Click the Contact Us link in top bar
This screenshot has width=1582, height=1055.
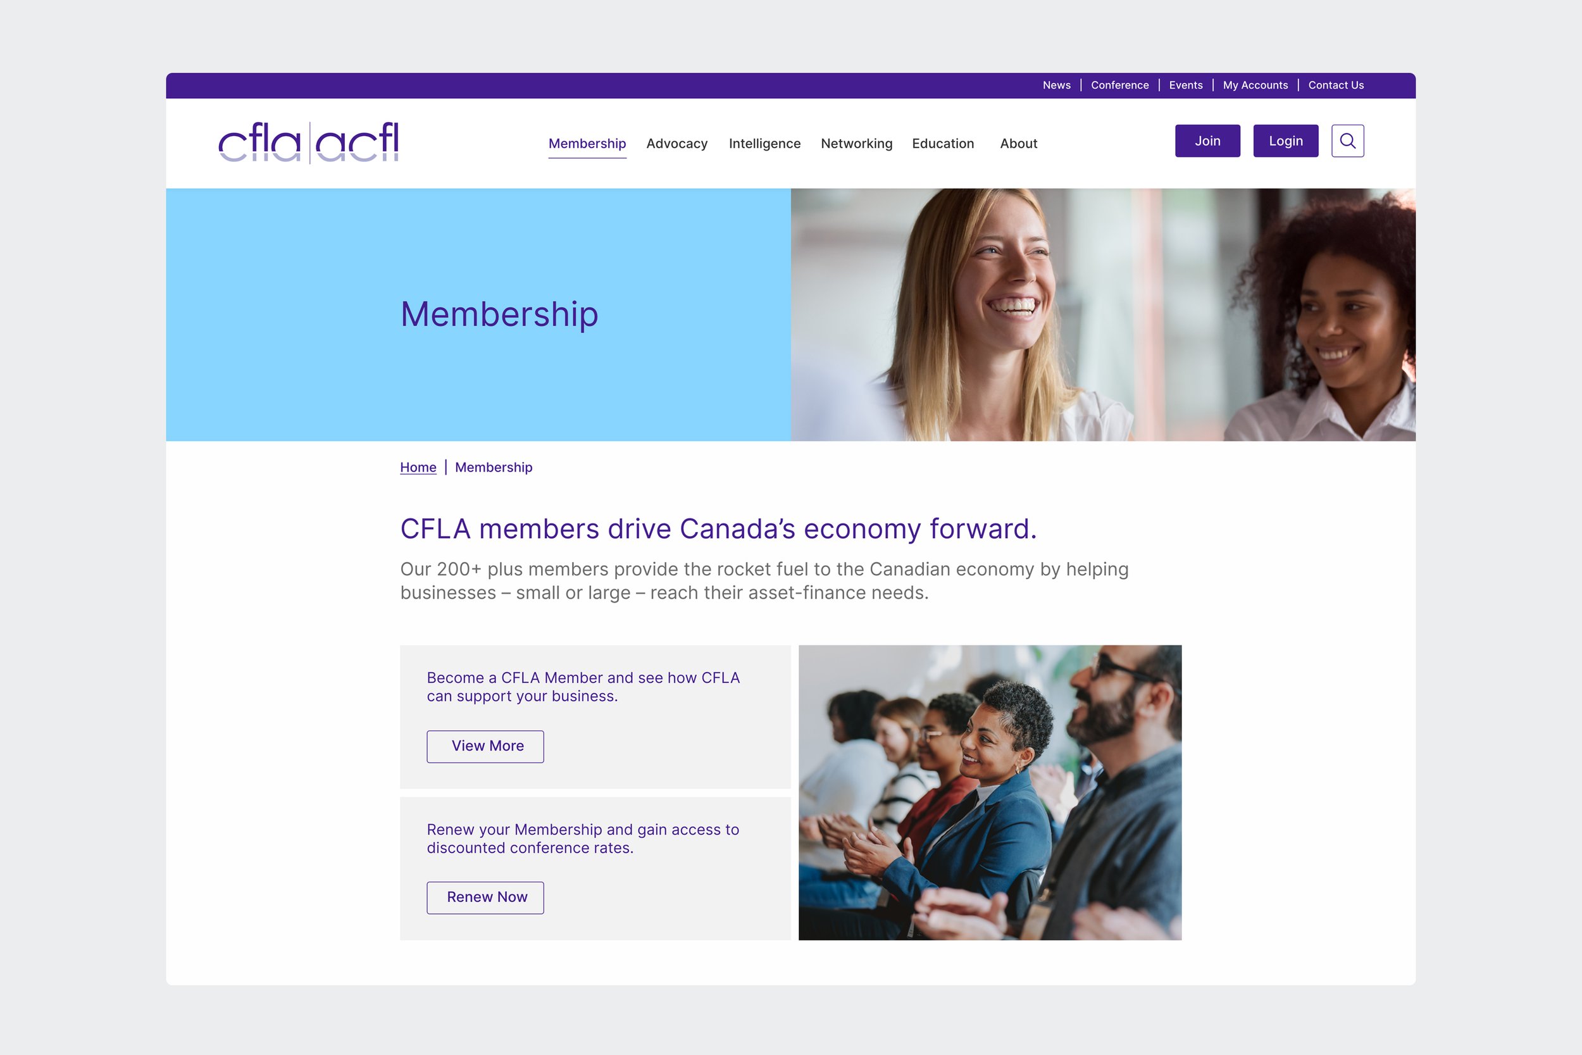coord(1335,85)
